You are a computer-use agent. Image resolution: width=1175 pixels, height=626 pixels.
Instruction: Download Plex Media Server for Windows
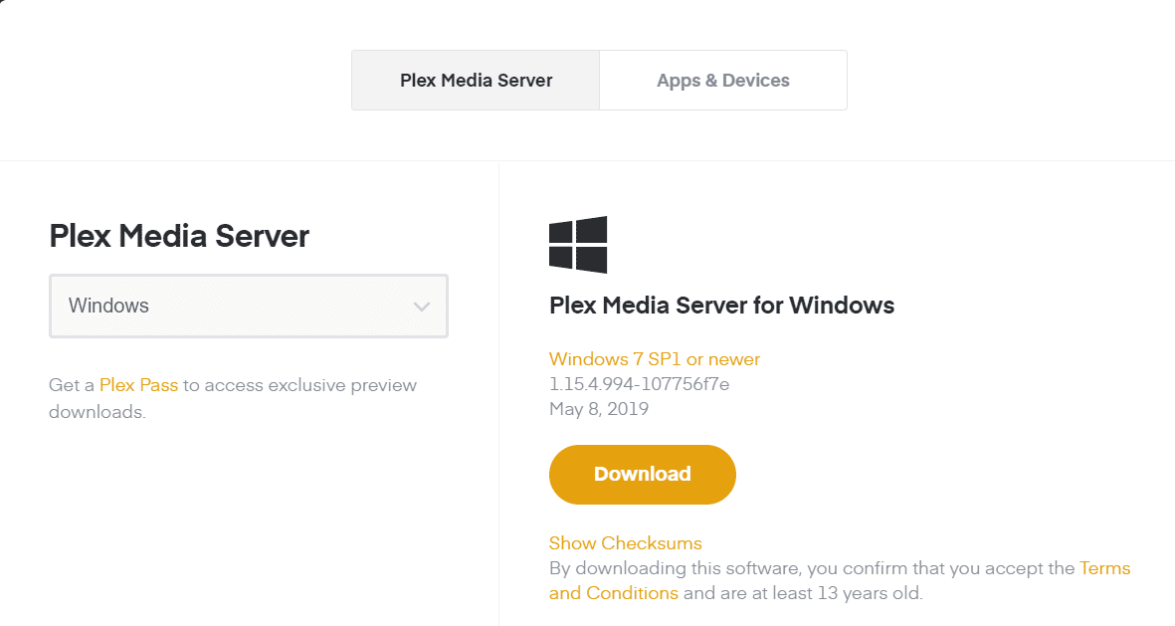642,474
